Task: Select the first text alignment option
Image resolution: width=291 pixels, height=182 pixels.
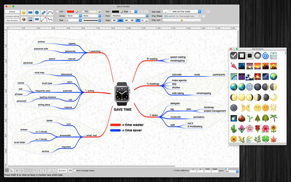Action: [114, 20]
